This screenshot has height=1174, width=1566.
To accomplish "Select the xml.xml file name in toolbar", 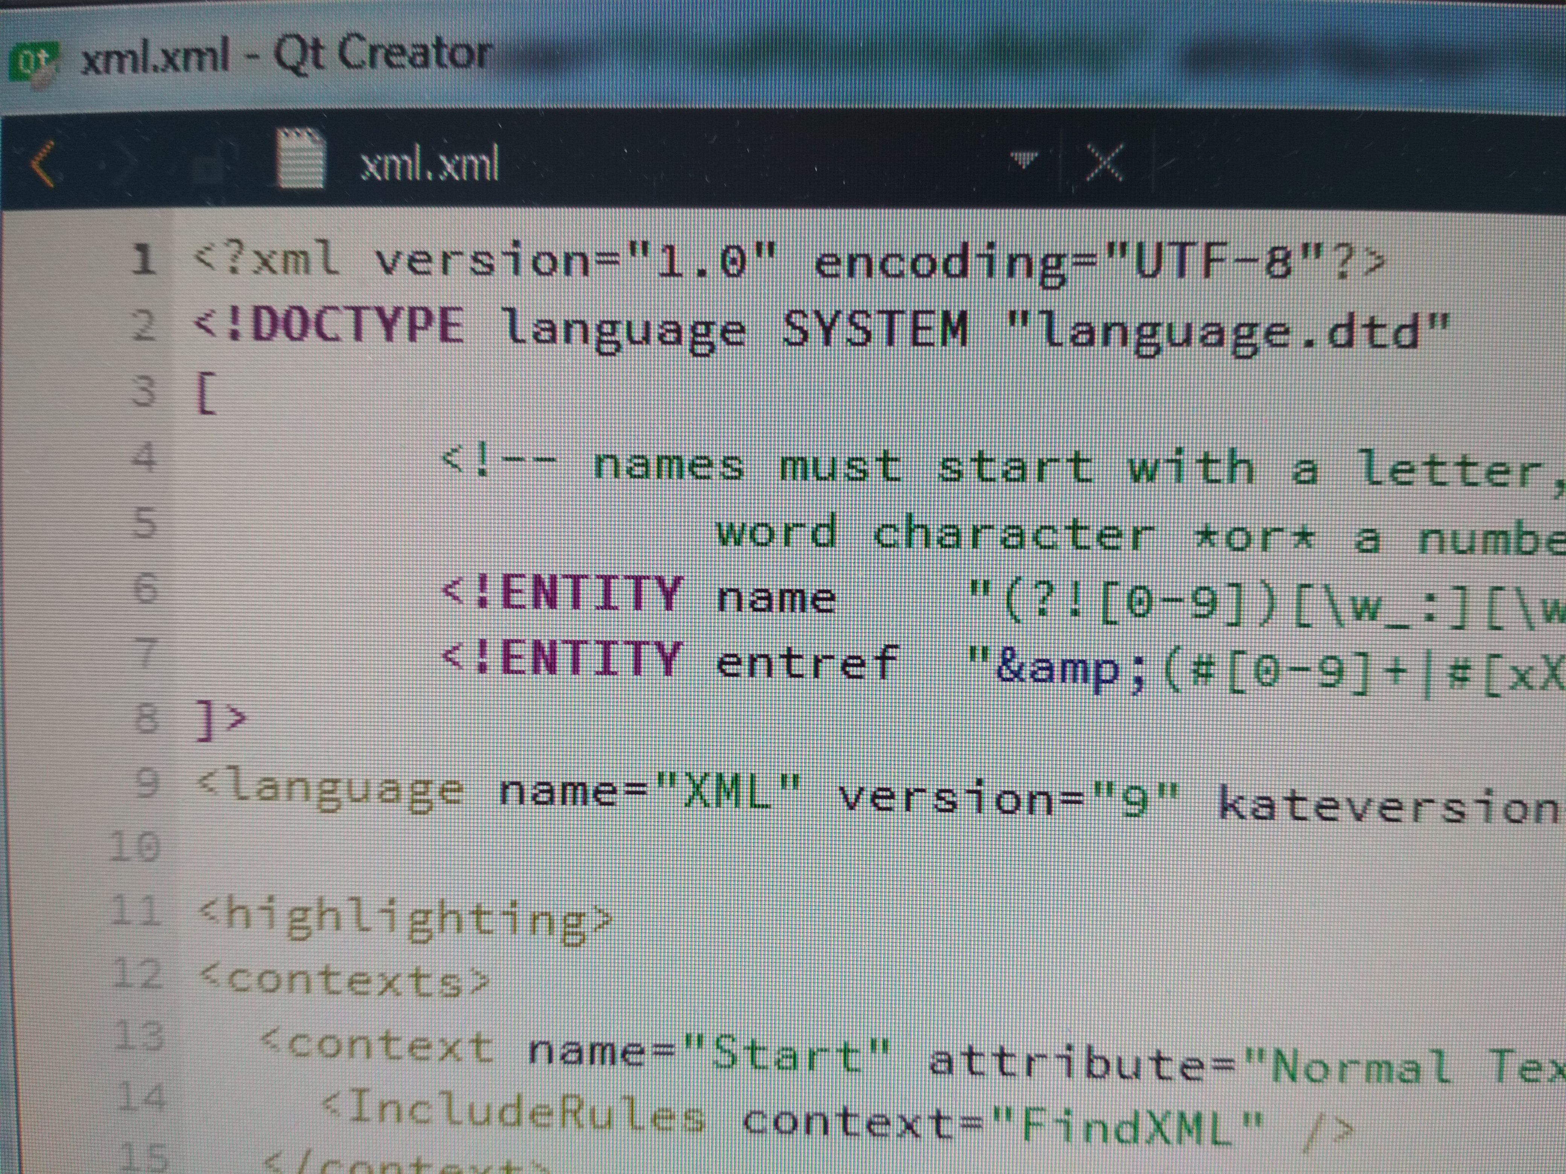I will click(430, 165).
